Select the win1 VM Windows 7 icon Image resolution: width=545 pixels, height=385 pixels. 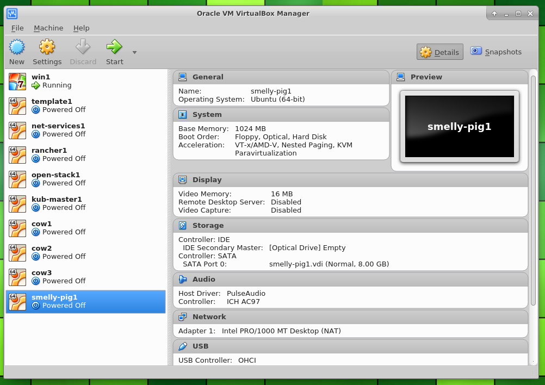pos(17,82)
